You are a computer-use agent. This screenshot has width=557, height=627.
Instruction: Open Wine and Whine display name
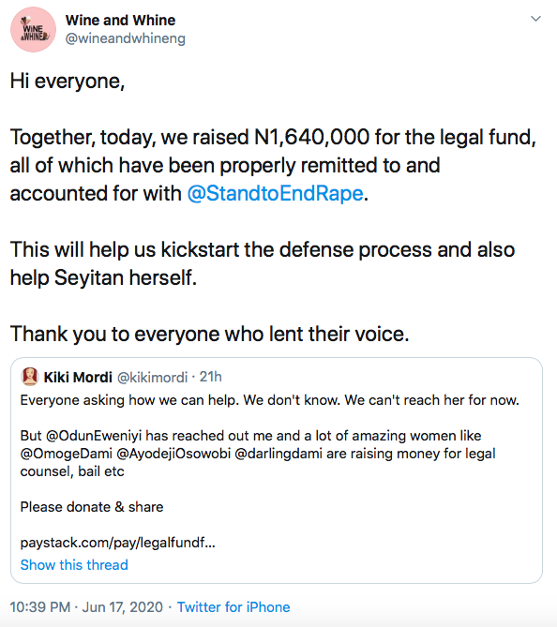120,20
